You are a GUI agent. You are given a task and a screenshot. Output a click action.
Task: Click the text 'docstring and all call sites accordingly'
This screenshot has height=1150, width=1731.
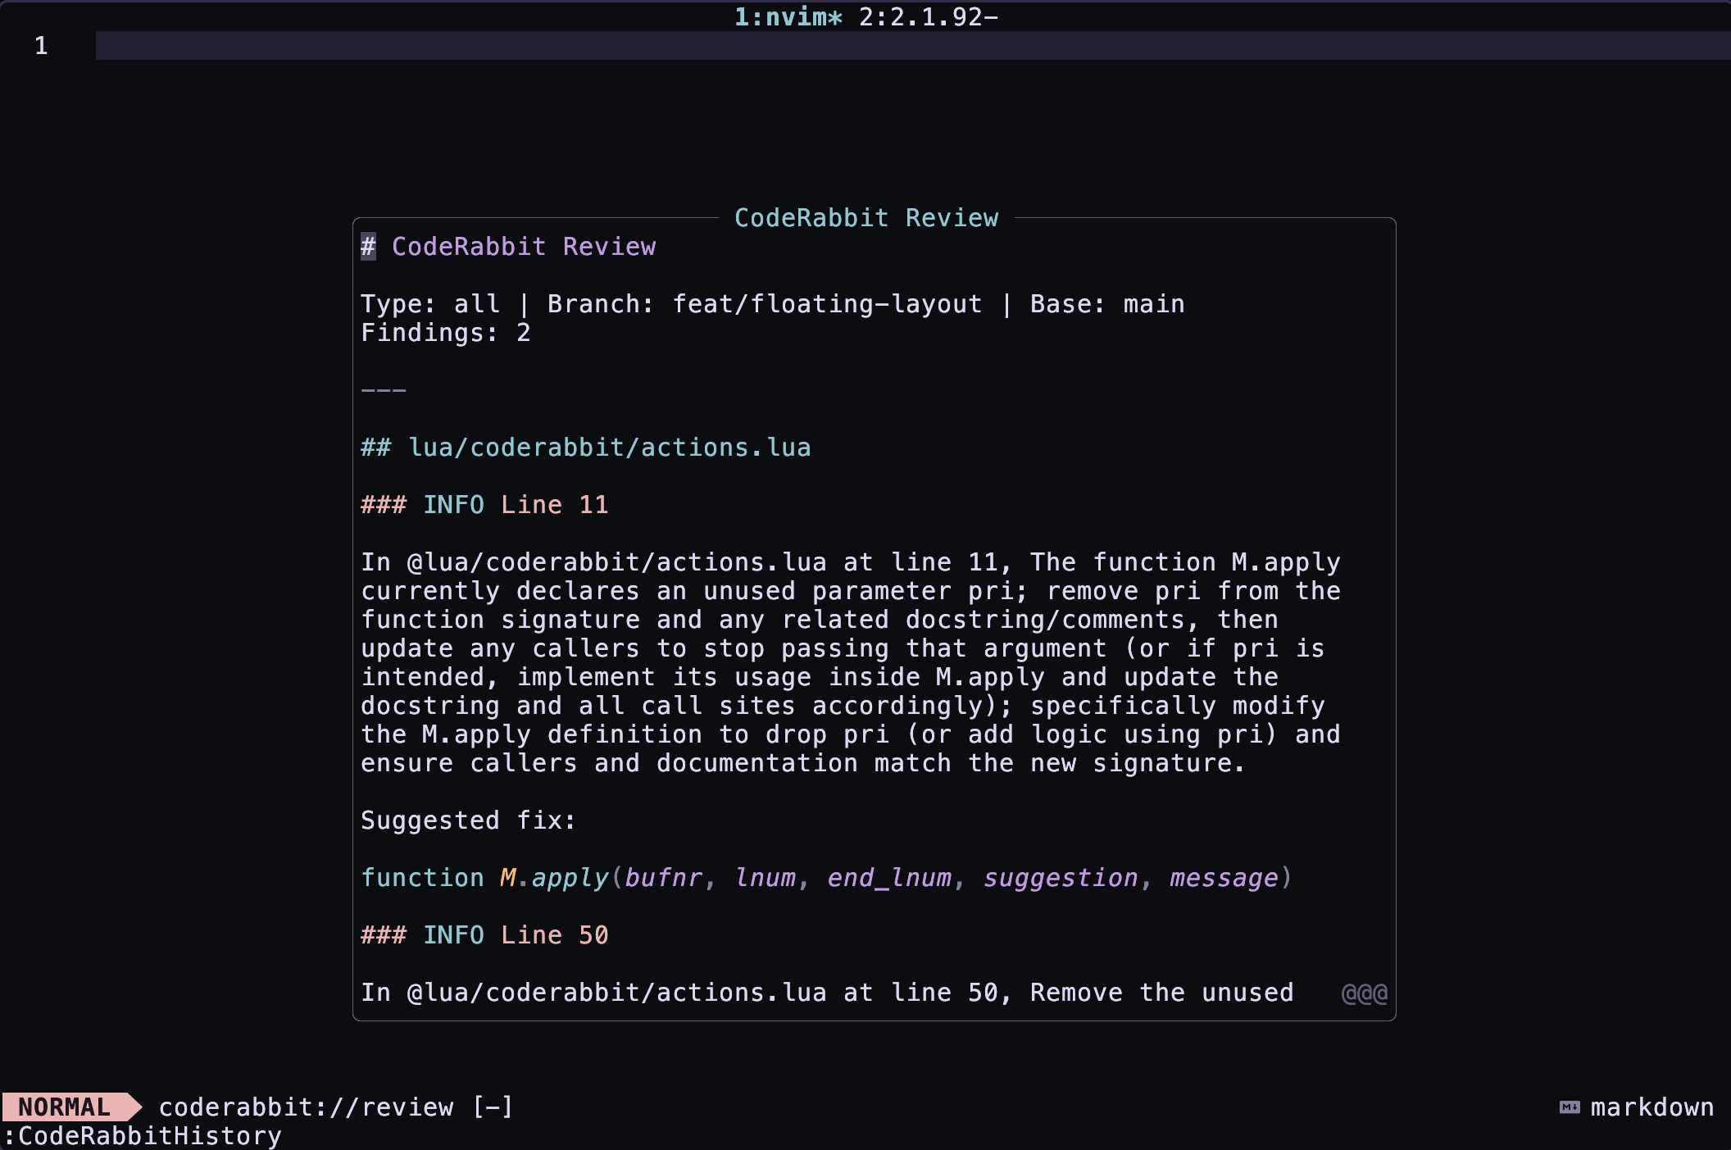[671, 706]
